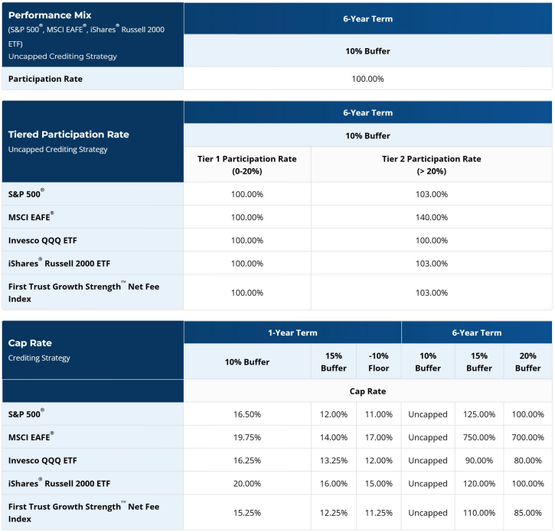Screen dimensions: 555x532
Task: Click the 20.00% iShares Russell 2000 cap rate
Action: pyautogui.click(x=247, y=484)
